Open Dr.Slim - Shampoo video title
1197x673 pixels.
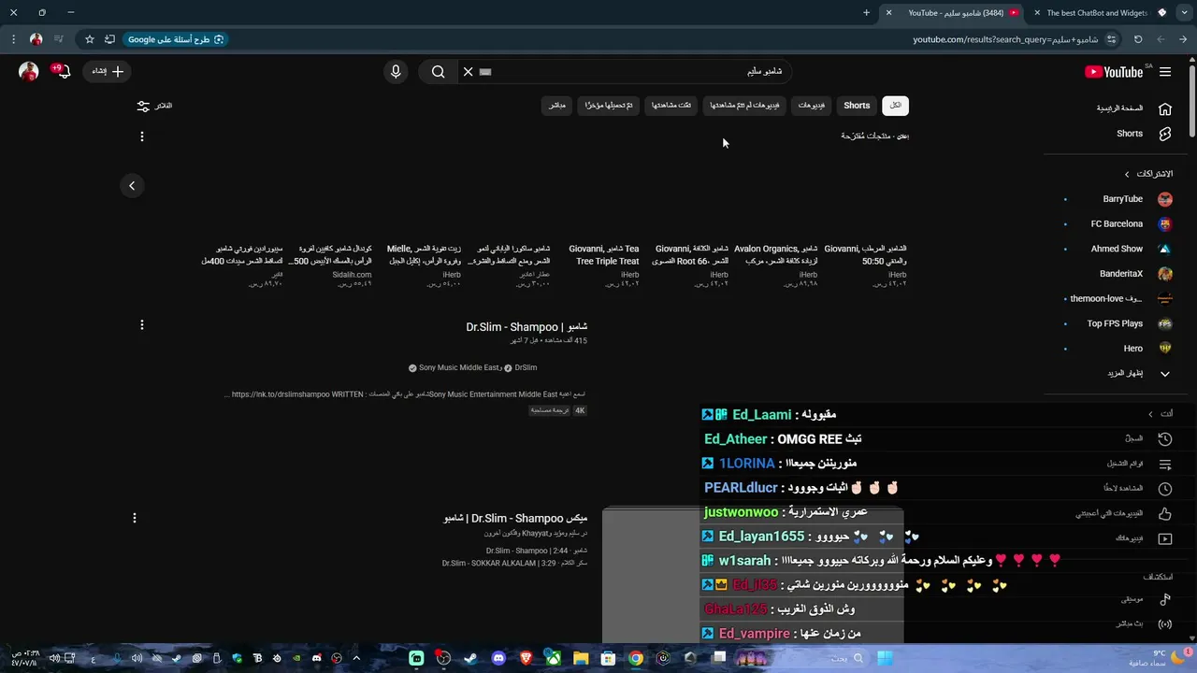(526, 327)
